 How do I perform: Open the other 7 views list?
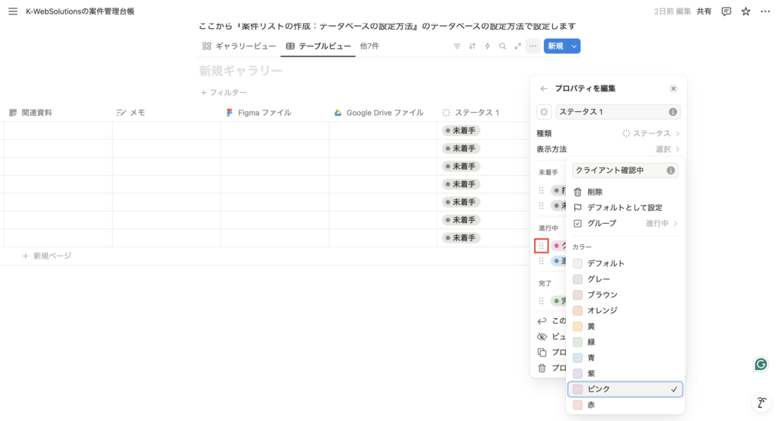[369, 46]
